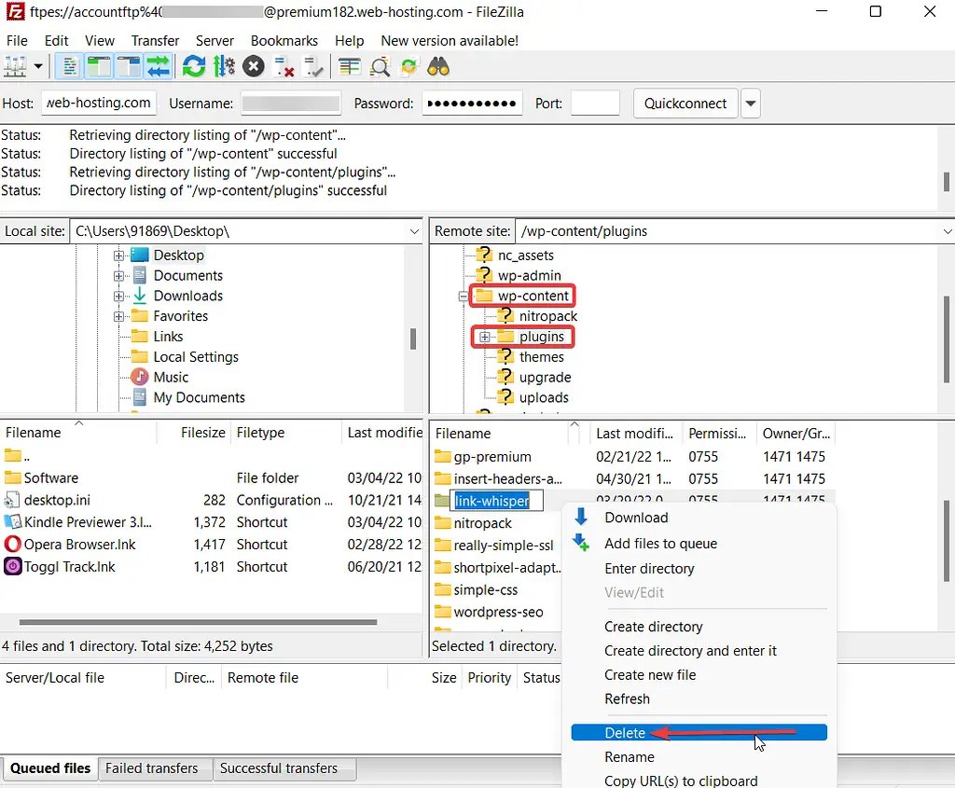
Task: Disconnect from the server
Action: click(283, 66)
